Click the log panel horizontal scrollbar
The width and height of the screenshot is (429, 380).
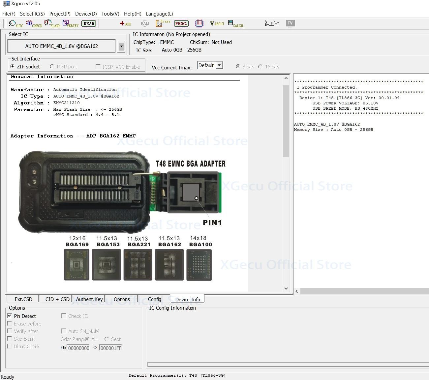click(364, 291)
